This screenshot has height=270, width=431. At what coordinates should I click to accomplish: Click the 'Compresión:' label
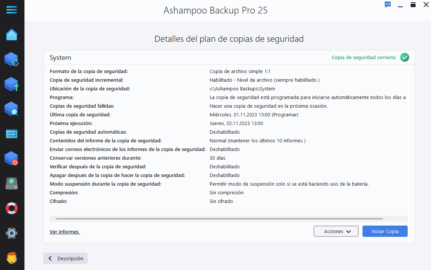(64, 193)
